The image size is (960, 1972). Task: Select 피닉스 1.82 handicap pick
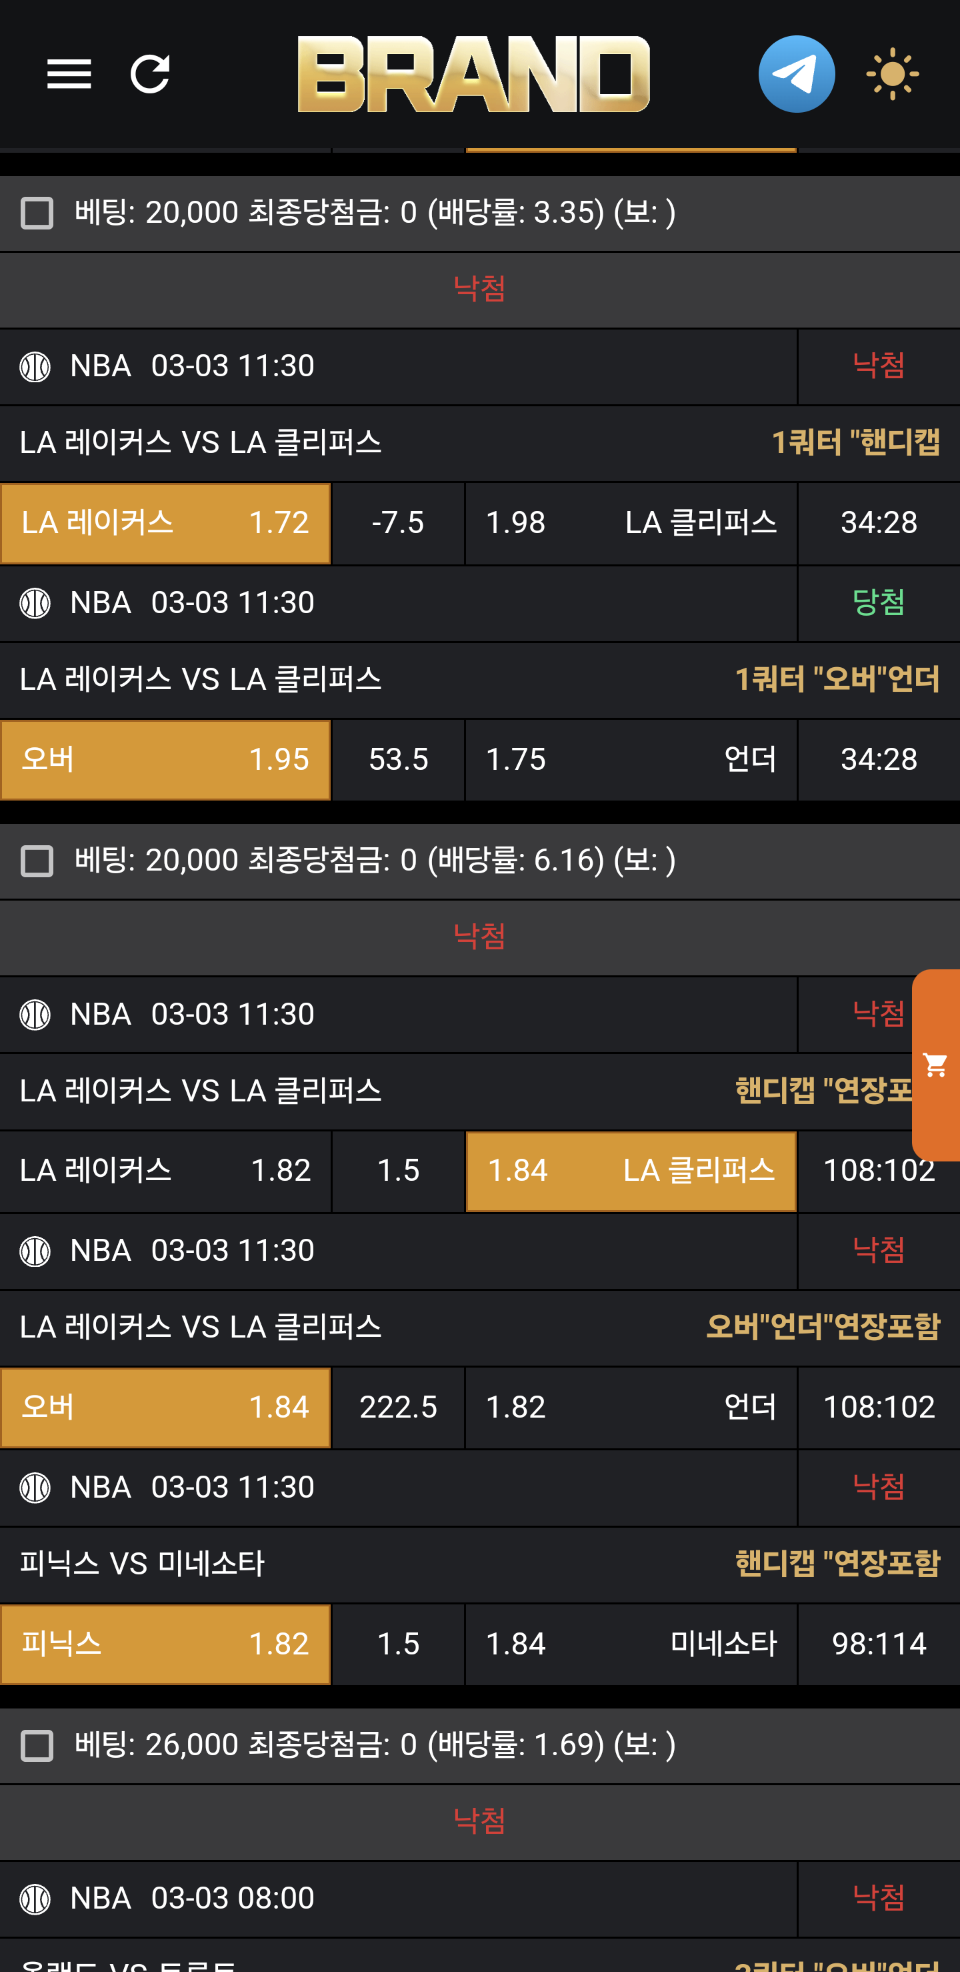165,1644
